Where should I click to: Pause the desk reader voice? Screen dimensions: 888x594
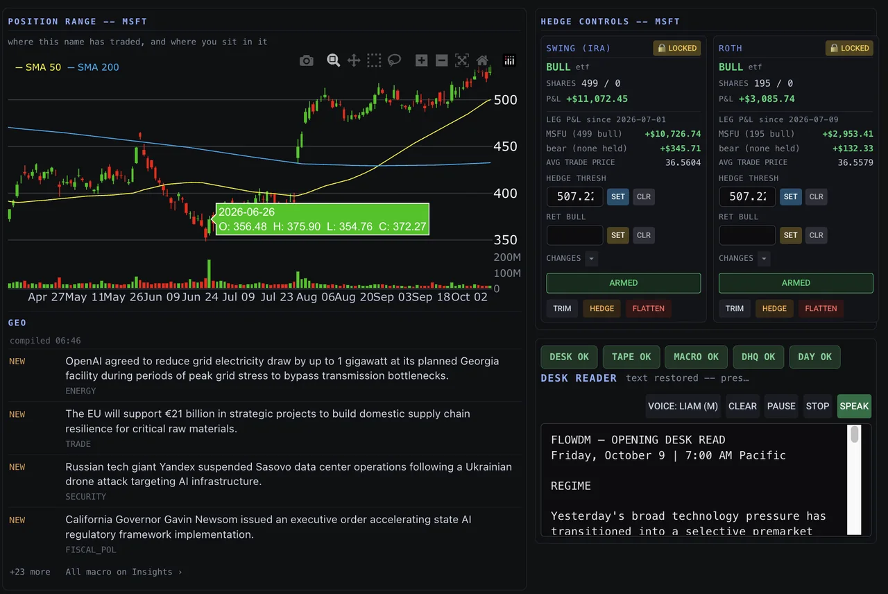(781, 406)
